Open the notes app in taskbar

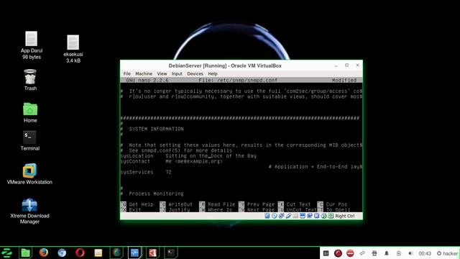click(x=98, y=253)
